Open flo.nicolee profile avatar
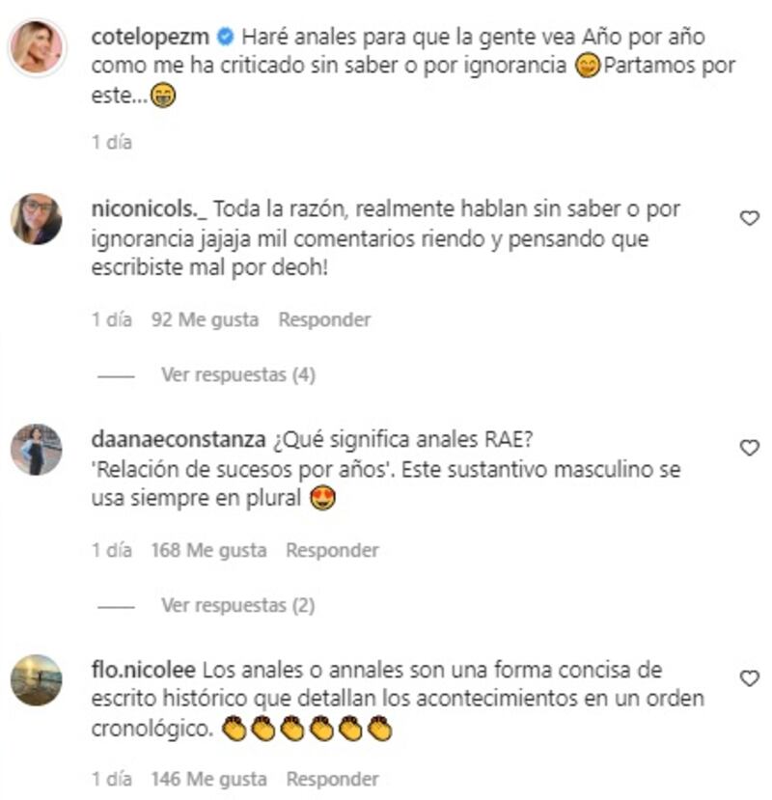772x800 pixels. (x=37, y=680)
